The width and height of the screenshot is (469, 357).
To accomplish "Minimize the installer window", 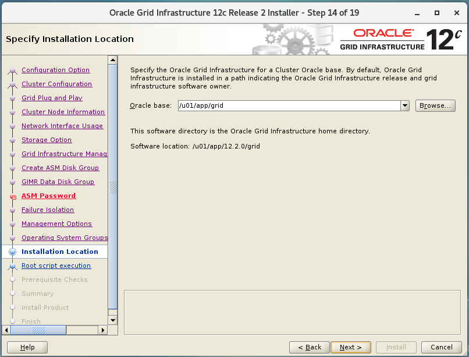I will pyautogui.click(x=417, y=13).
